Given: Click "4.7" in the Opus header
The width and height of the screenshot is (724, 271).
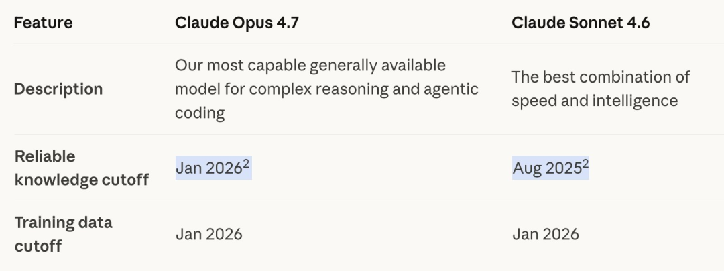Looking at the screenshot, I should pos(285,22).
